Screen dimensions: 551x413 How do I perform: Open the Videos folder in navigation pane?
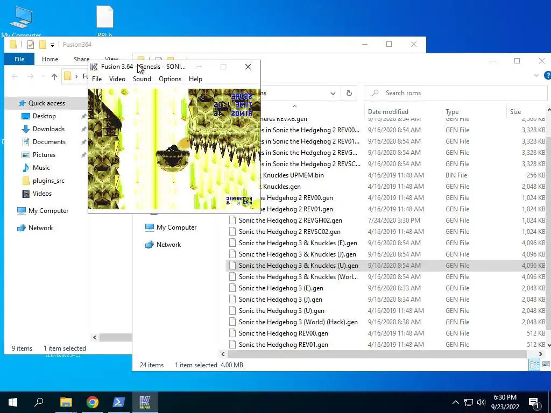point(42,194)
